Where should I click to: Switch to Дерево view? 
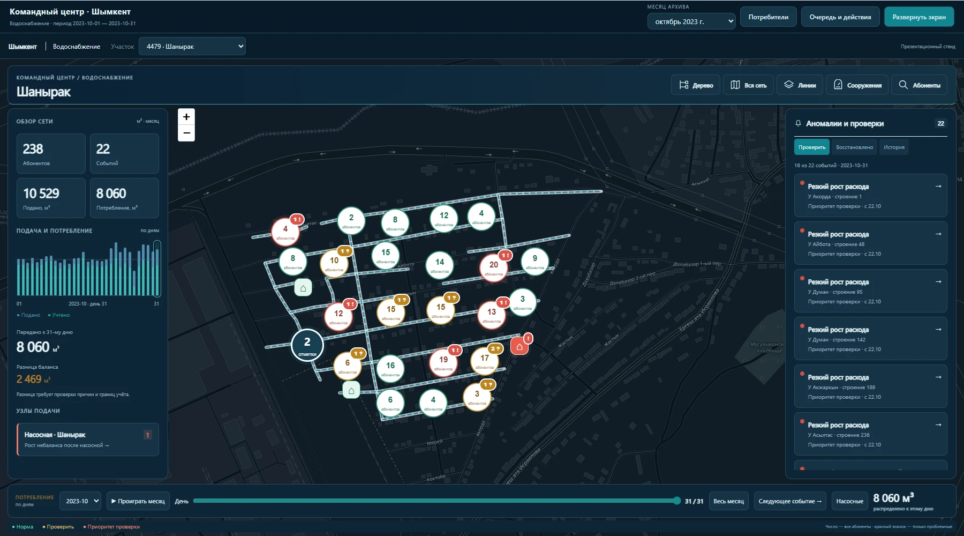[696, 85]
